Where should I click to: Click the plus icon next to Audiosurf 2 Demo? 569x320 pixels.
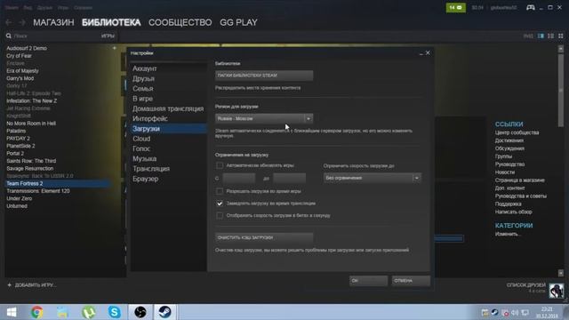coord(115,48)
